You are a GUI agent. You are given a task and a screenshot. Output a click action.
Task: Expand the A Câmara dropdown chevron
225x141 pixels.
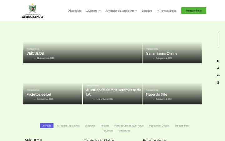[x=100, y=11]
